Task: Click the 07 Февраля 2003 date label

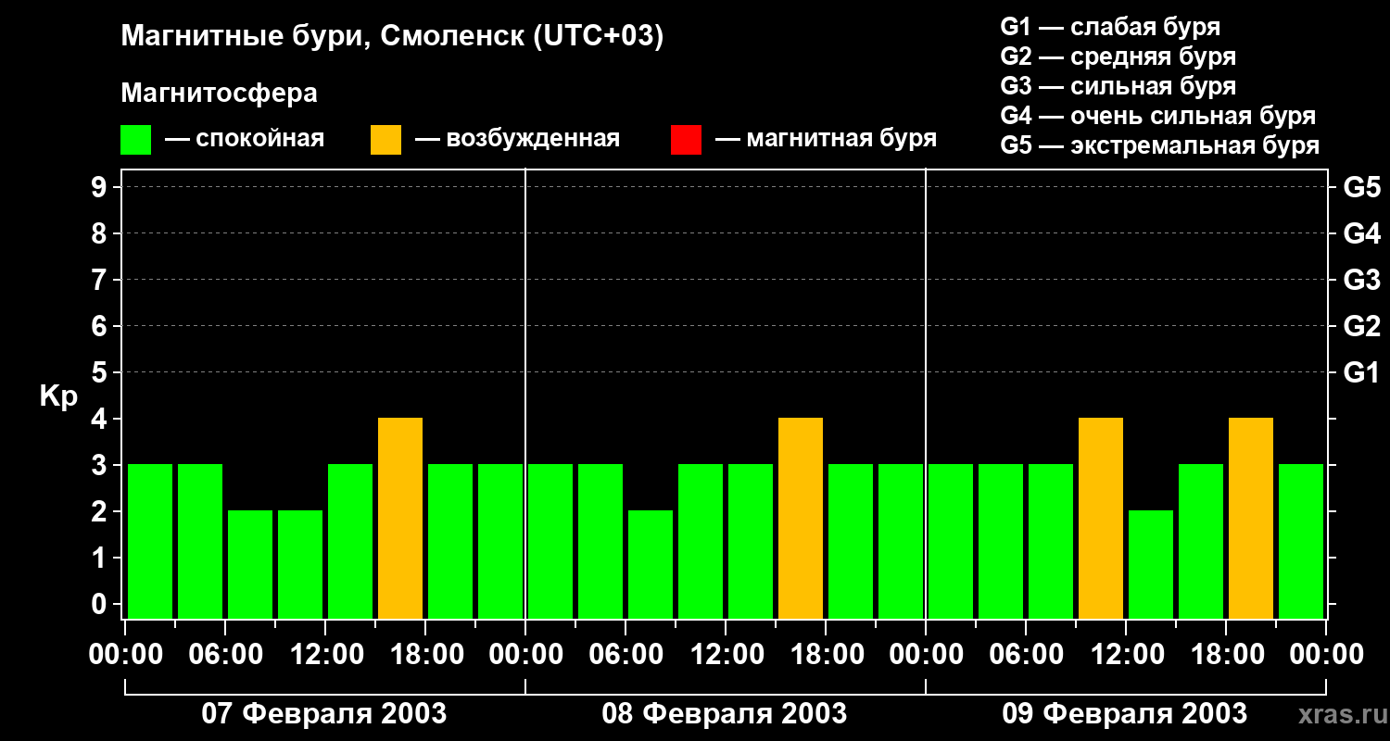Action: click(324, 714)
